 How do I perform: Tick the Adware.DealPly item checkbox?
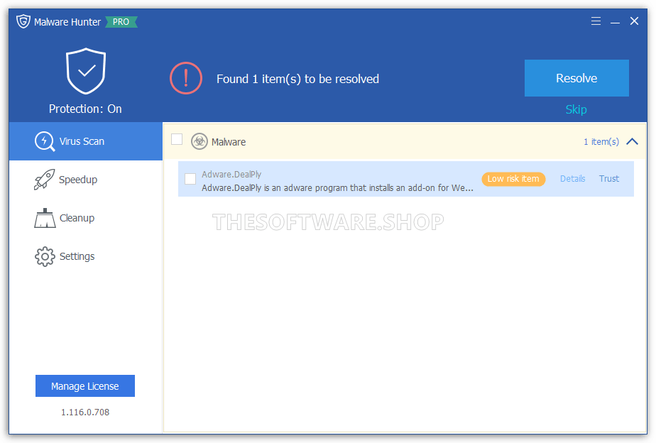tap(190, 179)
